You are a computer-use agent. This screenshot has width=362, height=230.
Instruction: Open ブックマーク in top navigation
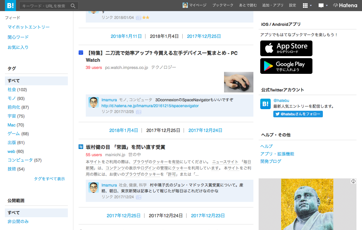[223, 5]
